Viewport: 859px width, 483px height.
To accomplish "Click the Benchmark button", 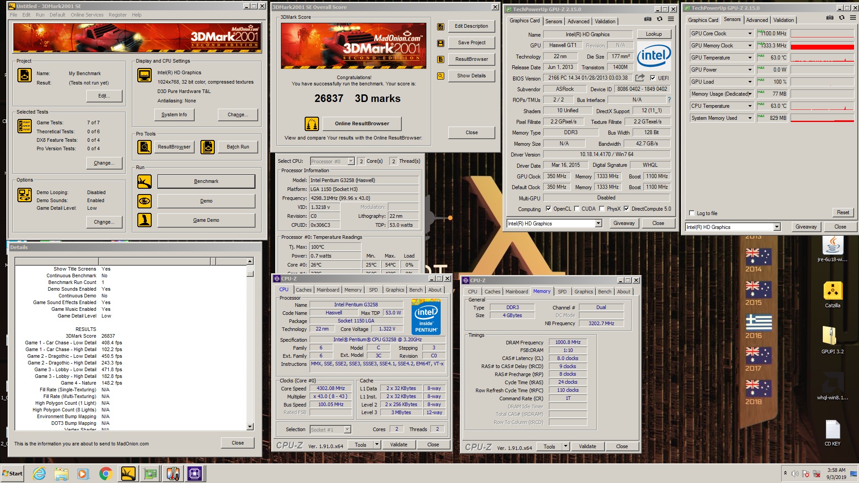I will (x=206, y=182).
